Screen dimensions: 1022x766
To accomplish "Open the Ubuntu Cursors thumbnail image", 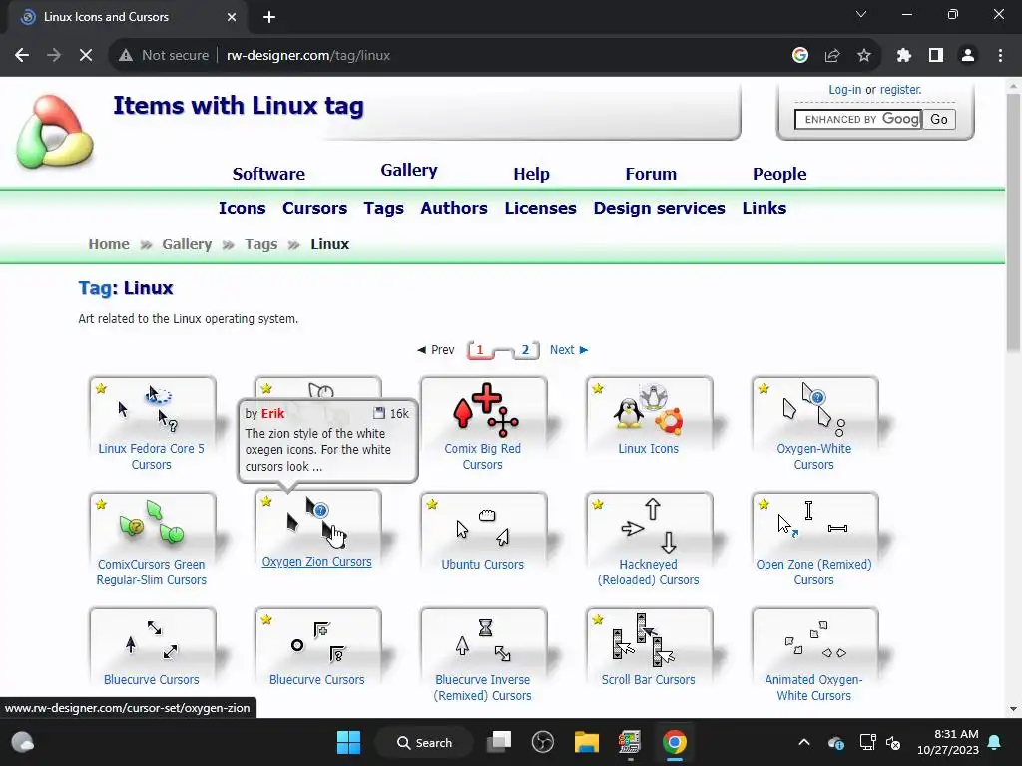I will (x=483, y=525).
